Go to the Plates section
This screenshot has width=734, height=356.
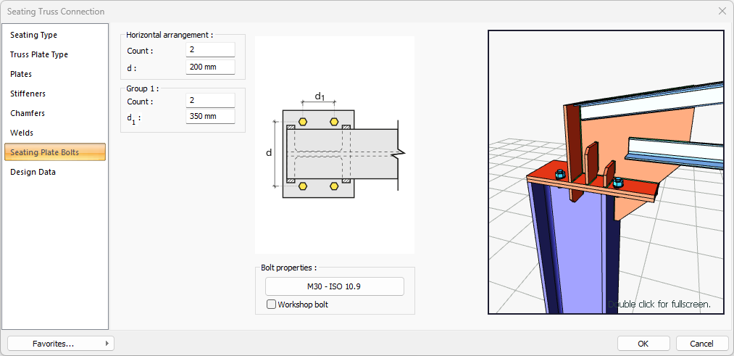[21, 74]
